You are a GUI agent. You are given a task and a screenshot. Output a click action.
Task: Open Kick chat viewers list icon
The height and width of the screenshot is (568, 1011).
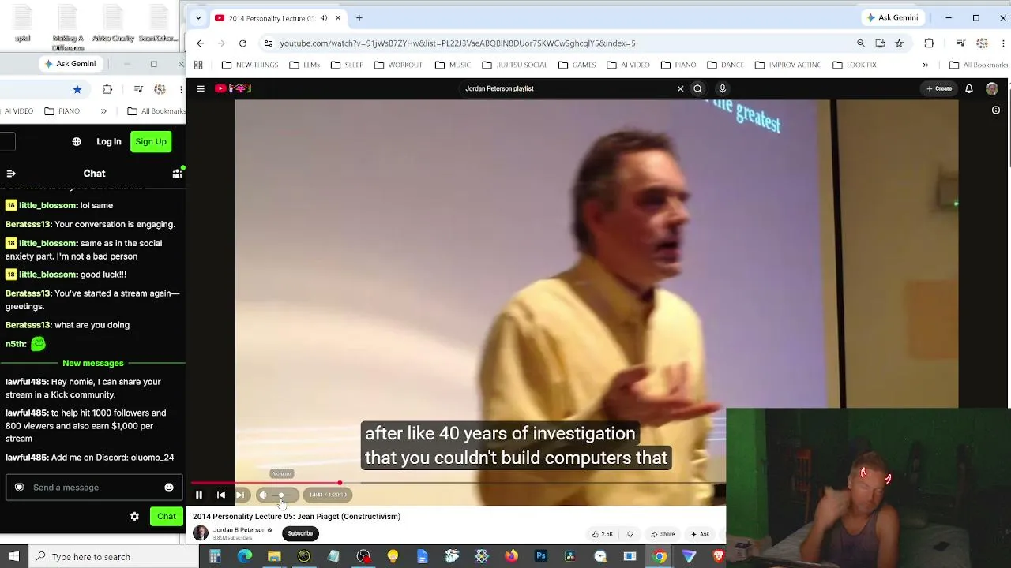click(177, 174)
